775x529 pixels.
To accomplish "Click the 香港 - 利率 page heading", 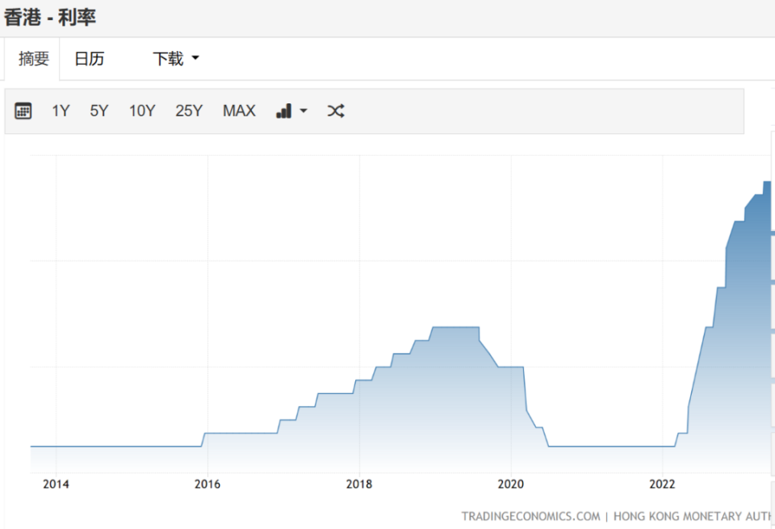I will click(x=50, y=18).
